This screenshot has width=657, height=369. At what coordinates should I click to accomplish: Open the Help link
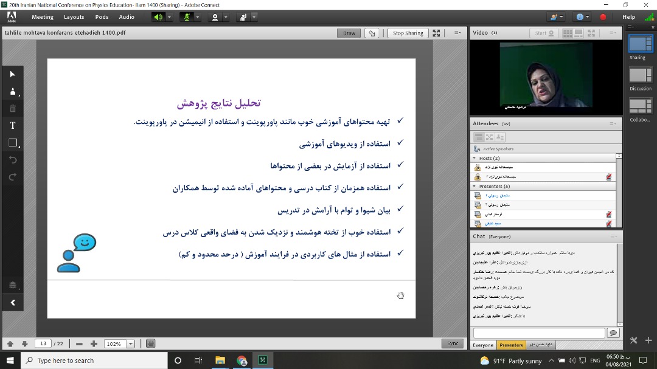tap(628, 17)
